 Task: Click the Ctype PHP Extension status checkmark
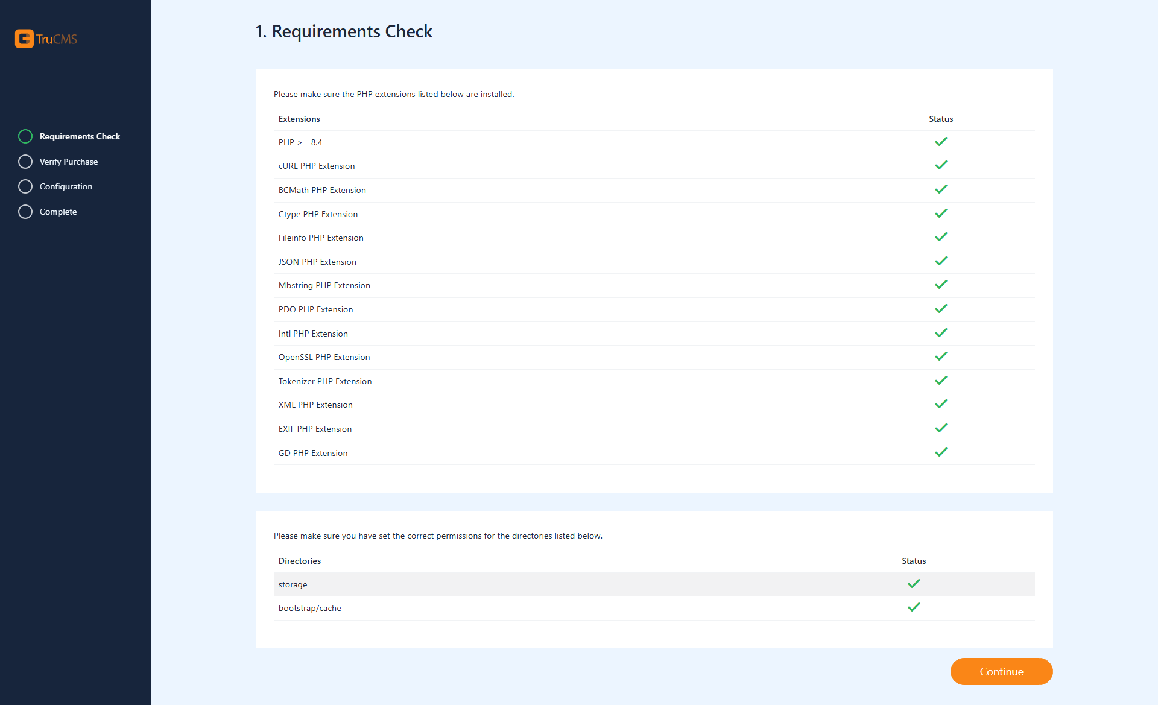tap(941, 213)
